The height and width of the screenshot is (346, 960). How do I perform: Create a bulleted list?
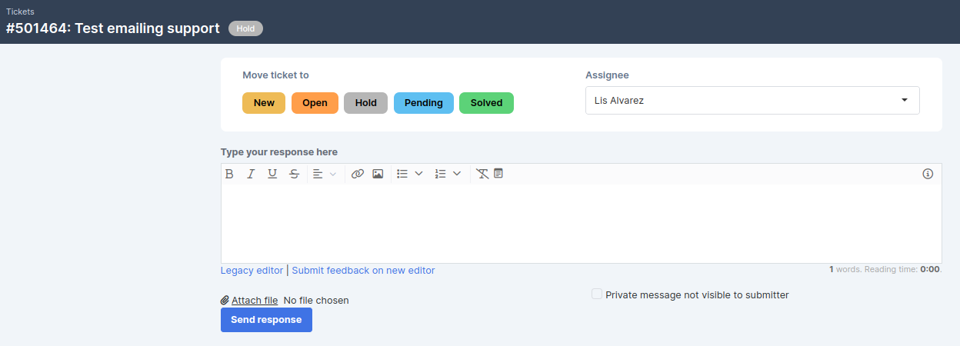[402, 174]
